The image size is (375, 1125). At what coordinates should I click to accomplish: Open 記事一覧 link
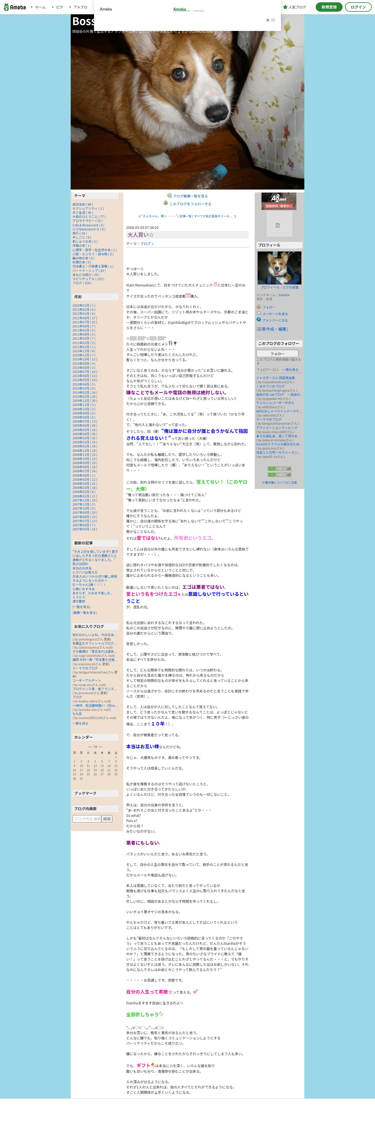pyautogui.click(x=185, y=216)
